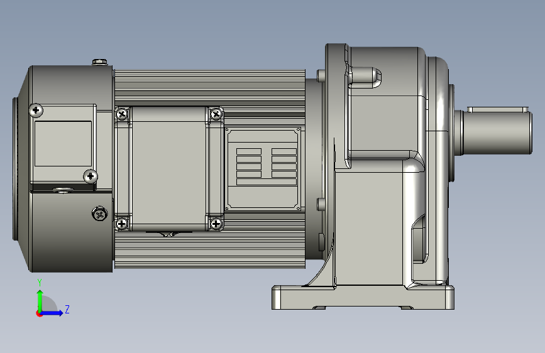Select the terminal box cover on the motor
Image resolution: width=545 pixels, height=353 pixels.
[x=168, y=169]
